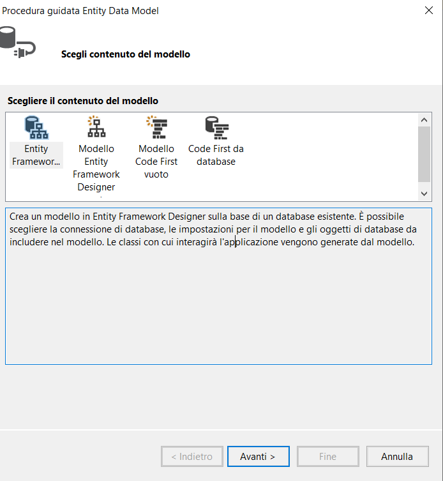443x481 pixels.
Task: Select the Entity Framework Designer from database icon
Action: pyautogui.click(x=36, y=128)
